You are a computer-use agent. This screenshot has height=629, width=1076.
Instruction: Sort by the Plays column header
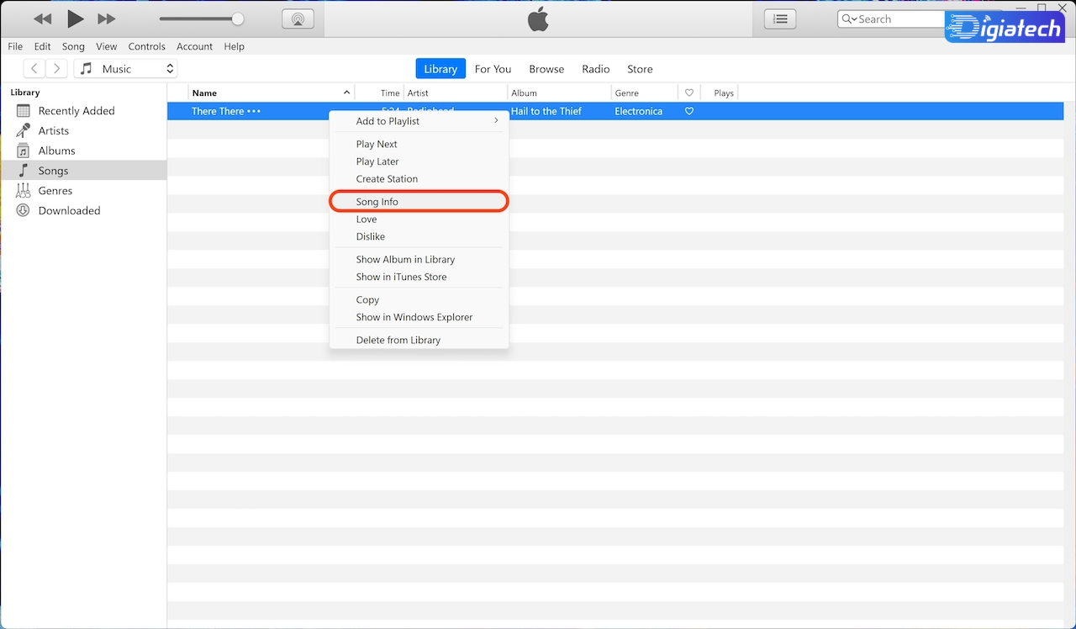pos(724,92)
